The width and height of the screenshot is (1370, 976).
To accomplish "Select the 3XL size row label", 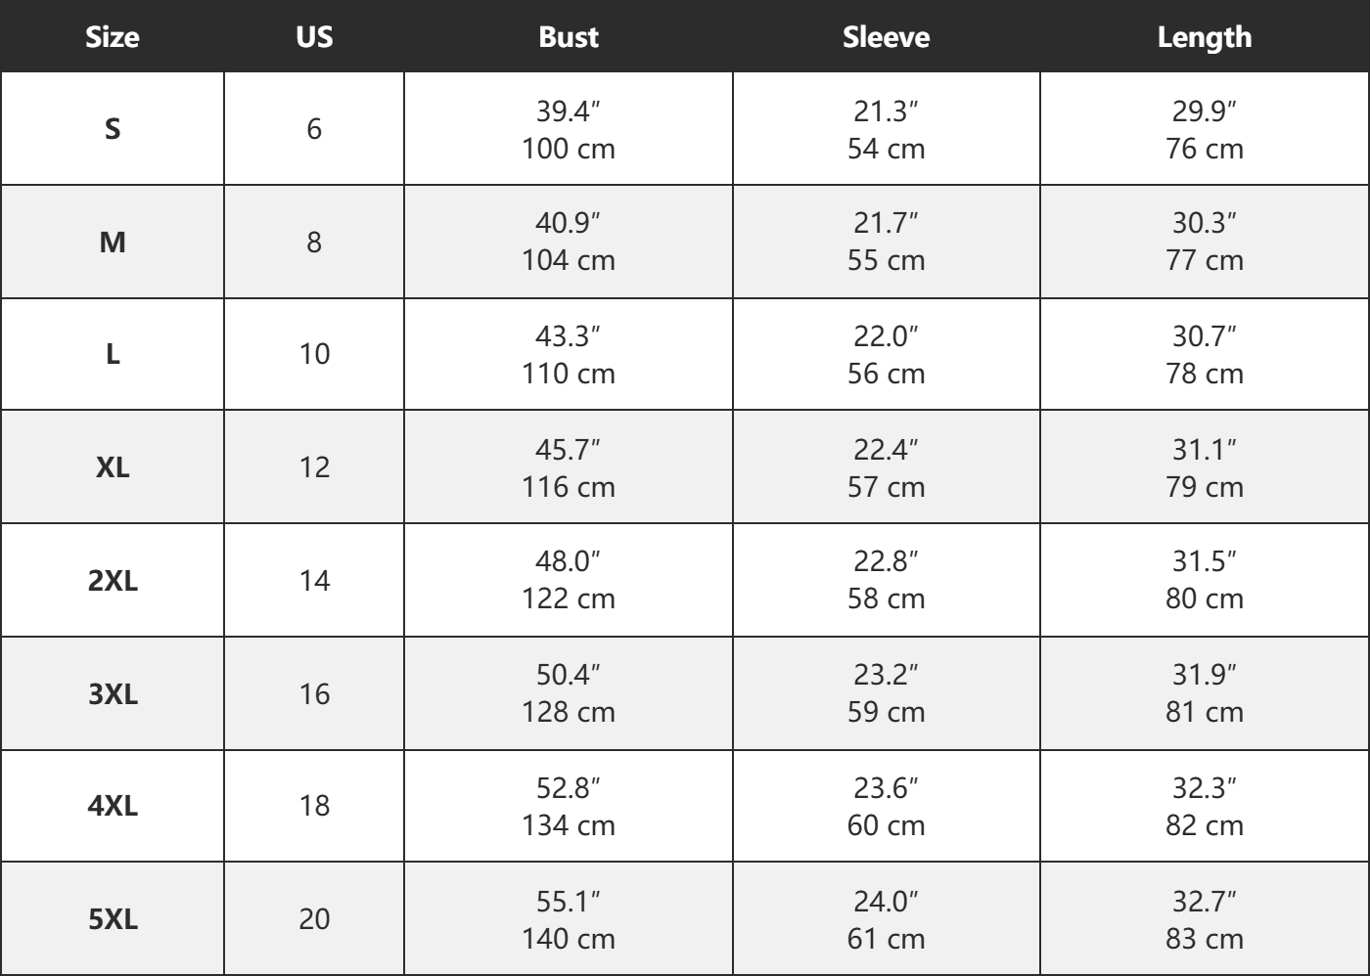I will point(113,694).
